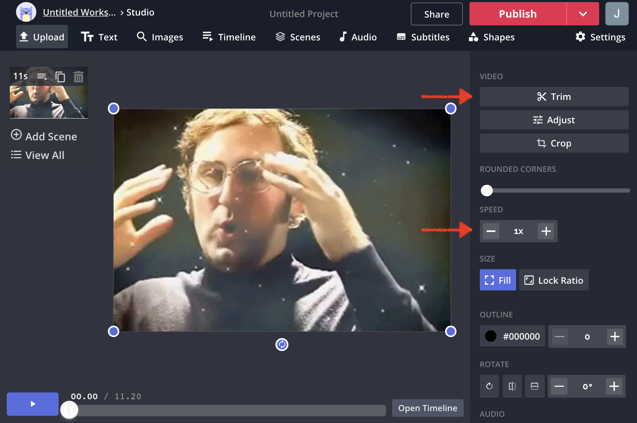Open scene timeline icon on thumbnail

pyautogui.click(x=42, y=77)
